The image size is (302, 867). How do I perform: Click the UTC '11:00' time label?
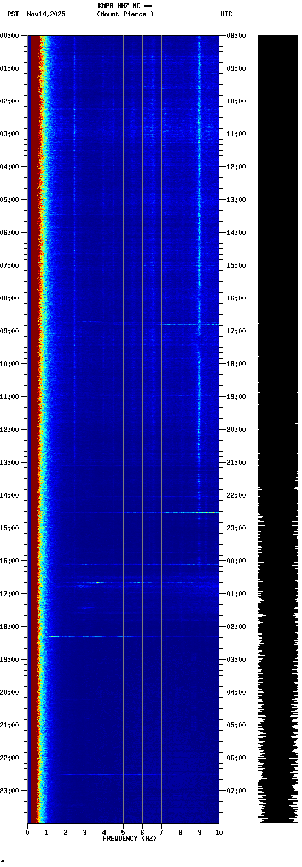point(236,134)
